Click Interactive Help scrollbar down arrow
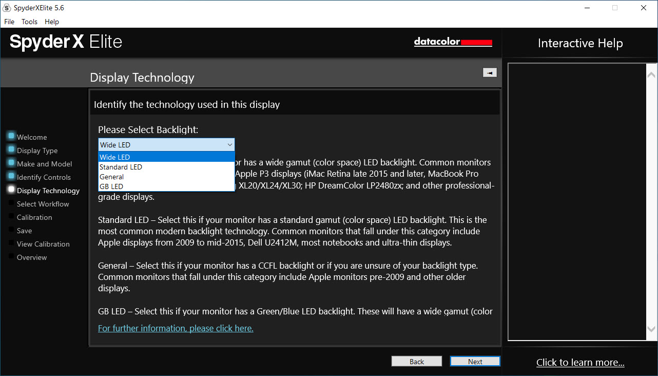The height and width of the screenshot is (376, 658). 651,329
